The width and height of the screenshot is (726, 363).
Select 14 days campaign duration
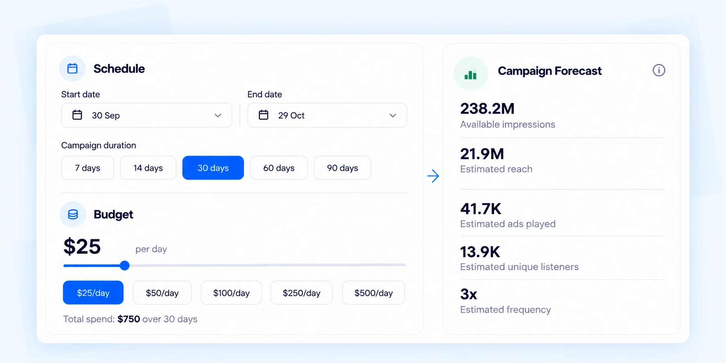pyautogui.click(x=148, y=168)
